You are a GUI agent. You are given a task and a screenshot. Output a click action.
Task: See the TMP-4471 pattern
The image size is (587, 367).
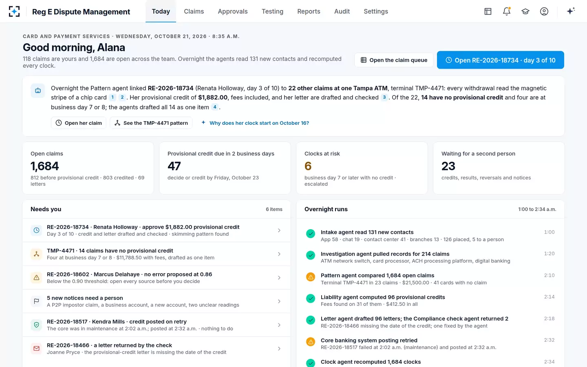coord(151,123)
